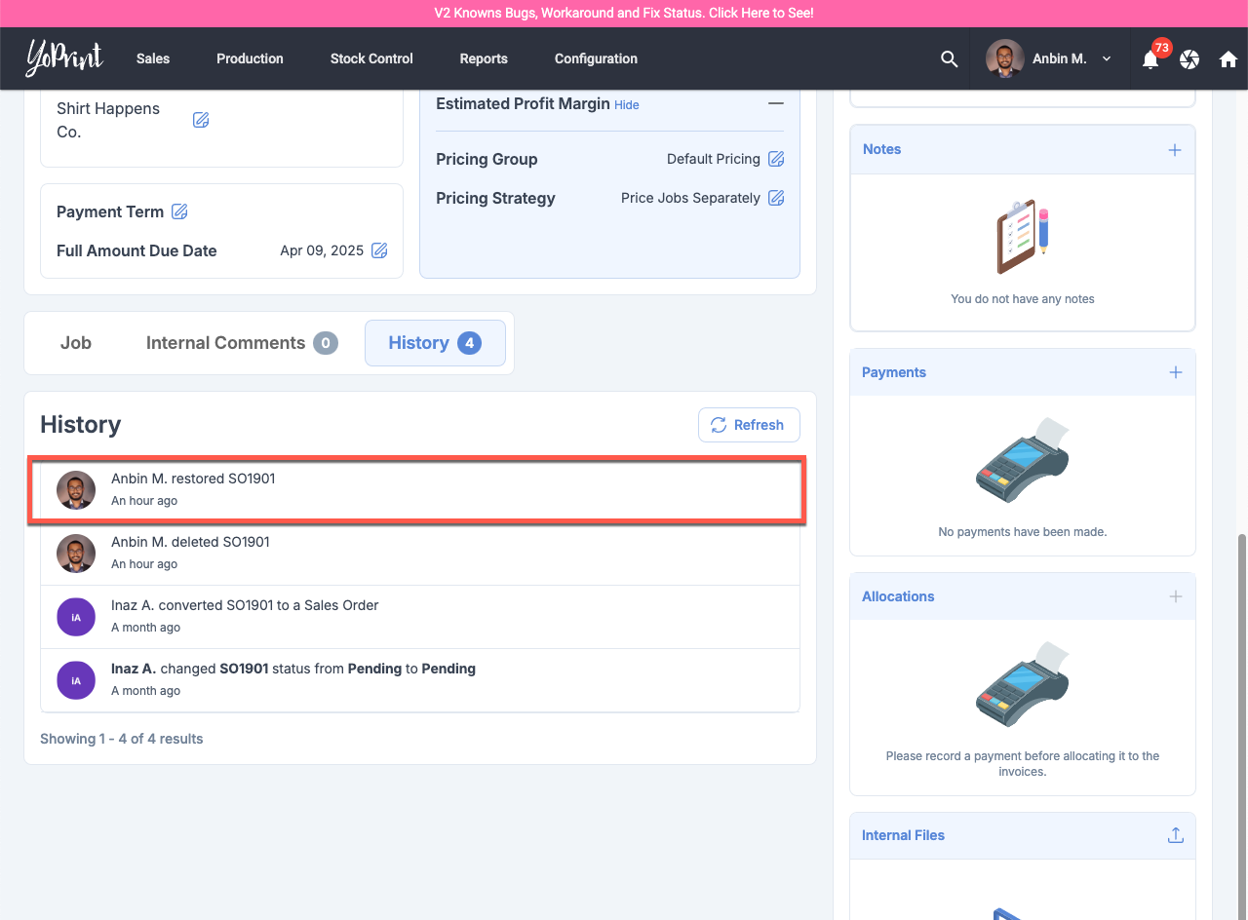
Task: Edit the Full Amount Due Date
Action: coord(379,250)
